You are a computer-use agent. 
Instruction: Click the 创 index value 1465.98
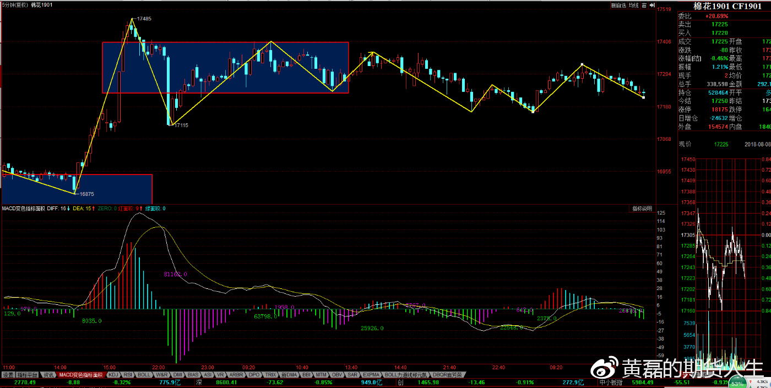click(x=428, y=382)
